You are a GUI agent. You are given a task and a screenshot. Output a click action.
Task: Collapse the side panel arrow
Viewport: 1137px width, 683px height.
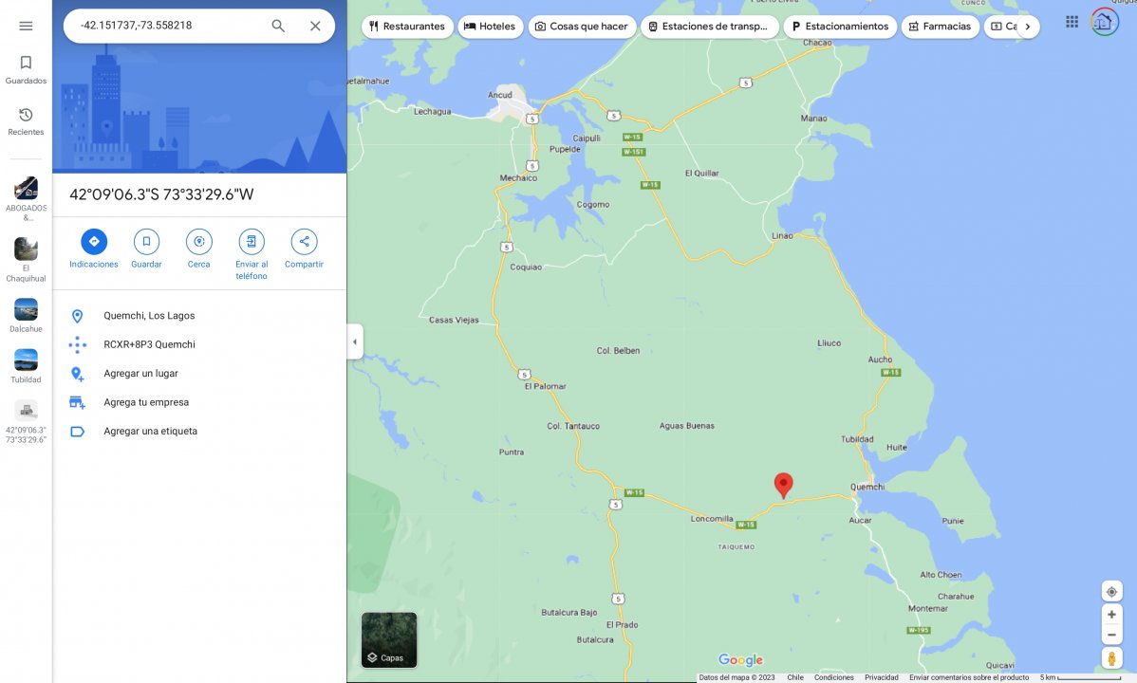pyautogui.click(x=355, y=341)
